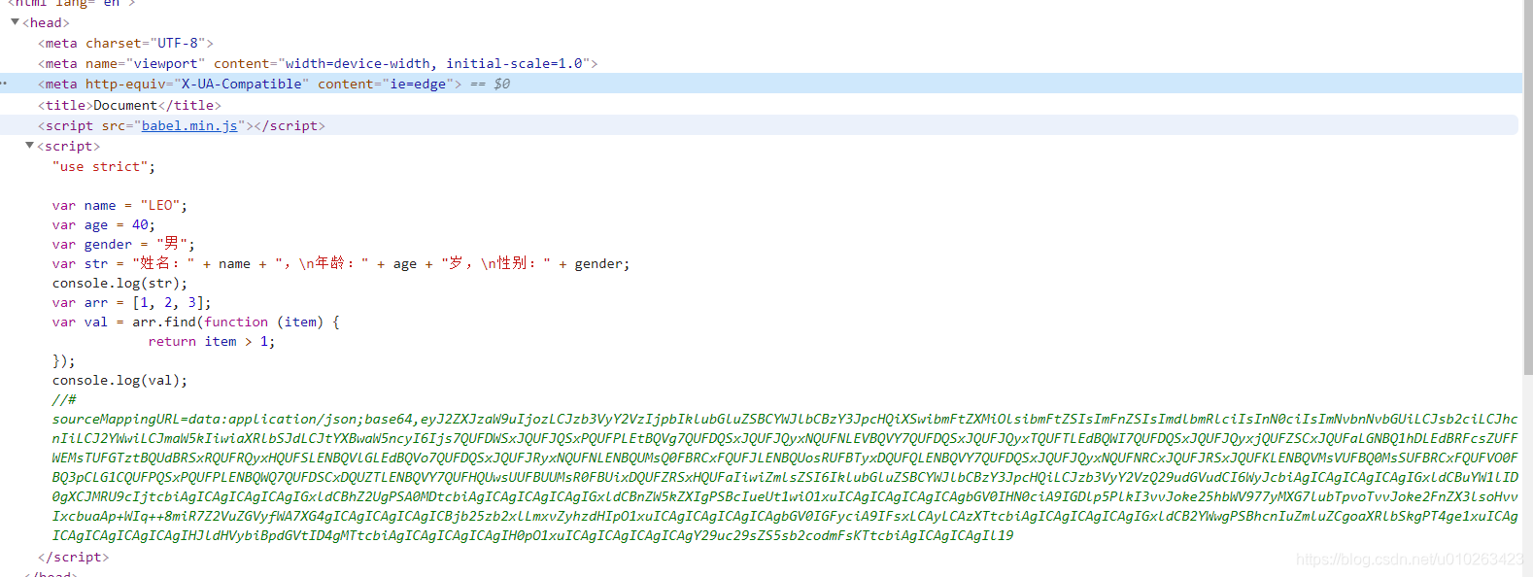Click the var age = 40 line
Viewport: 1533px width, 577px height.
click(104, 224)
